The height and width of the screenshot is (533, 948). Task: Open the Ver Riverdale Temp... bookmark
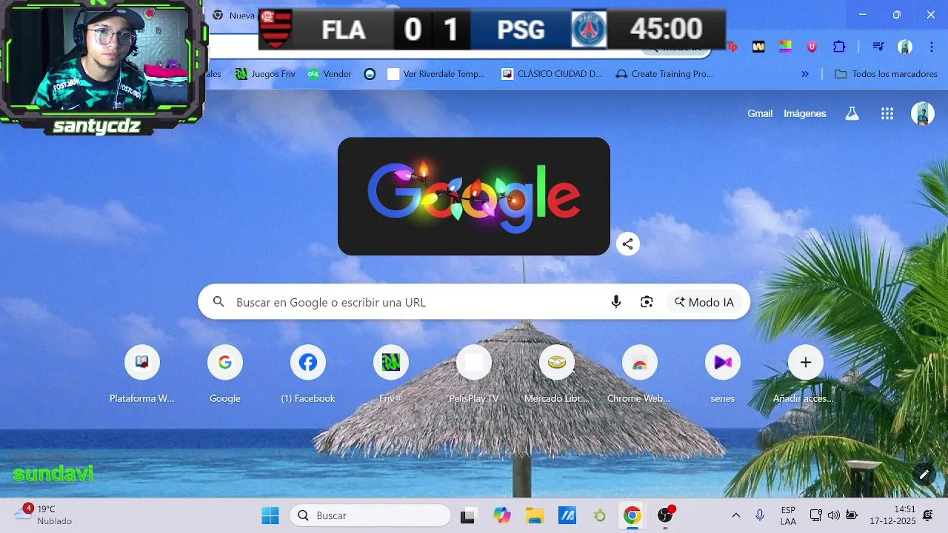tap(436, 74)
